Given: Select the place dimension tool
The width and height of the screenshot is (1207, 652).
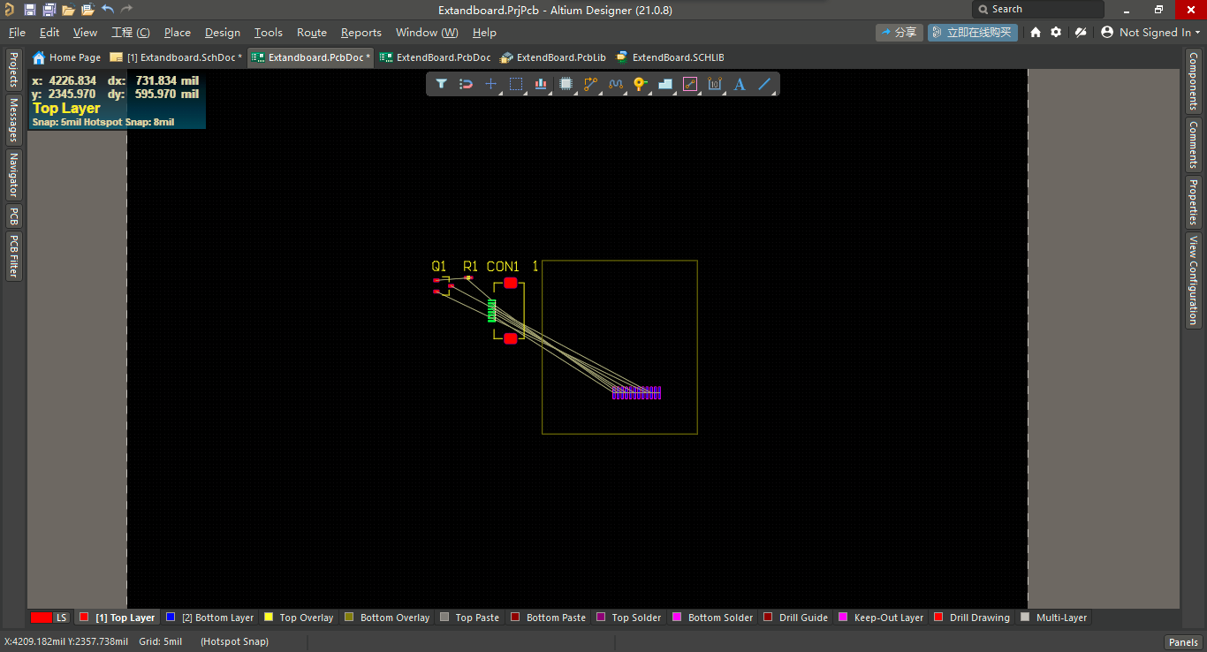Looking at the screenshot, I should 715,84.
